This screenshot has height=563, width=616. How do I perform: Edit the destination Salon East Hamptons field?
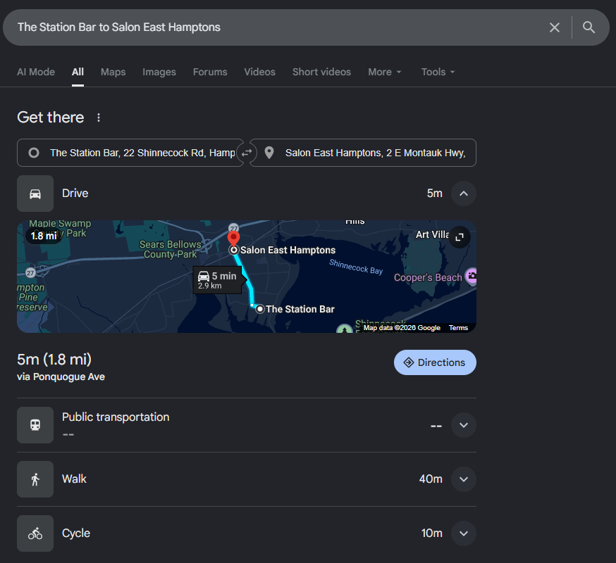[363, 153]
